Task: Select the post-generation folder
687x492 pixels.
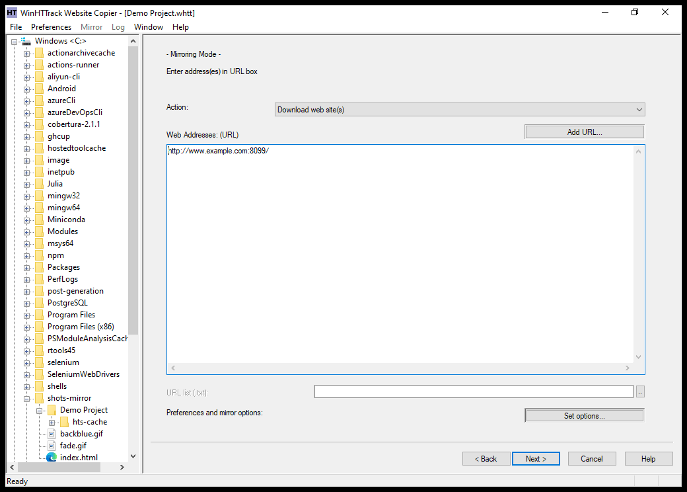Action: click(75, 291)
